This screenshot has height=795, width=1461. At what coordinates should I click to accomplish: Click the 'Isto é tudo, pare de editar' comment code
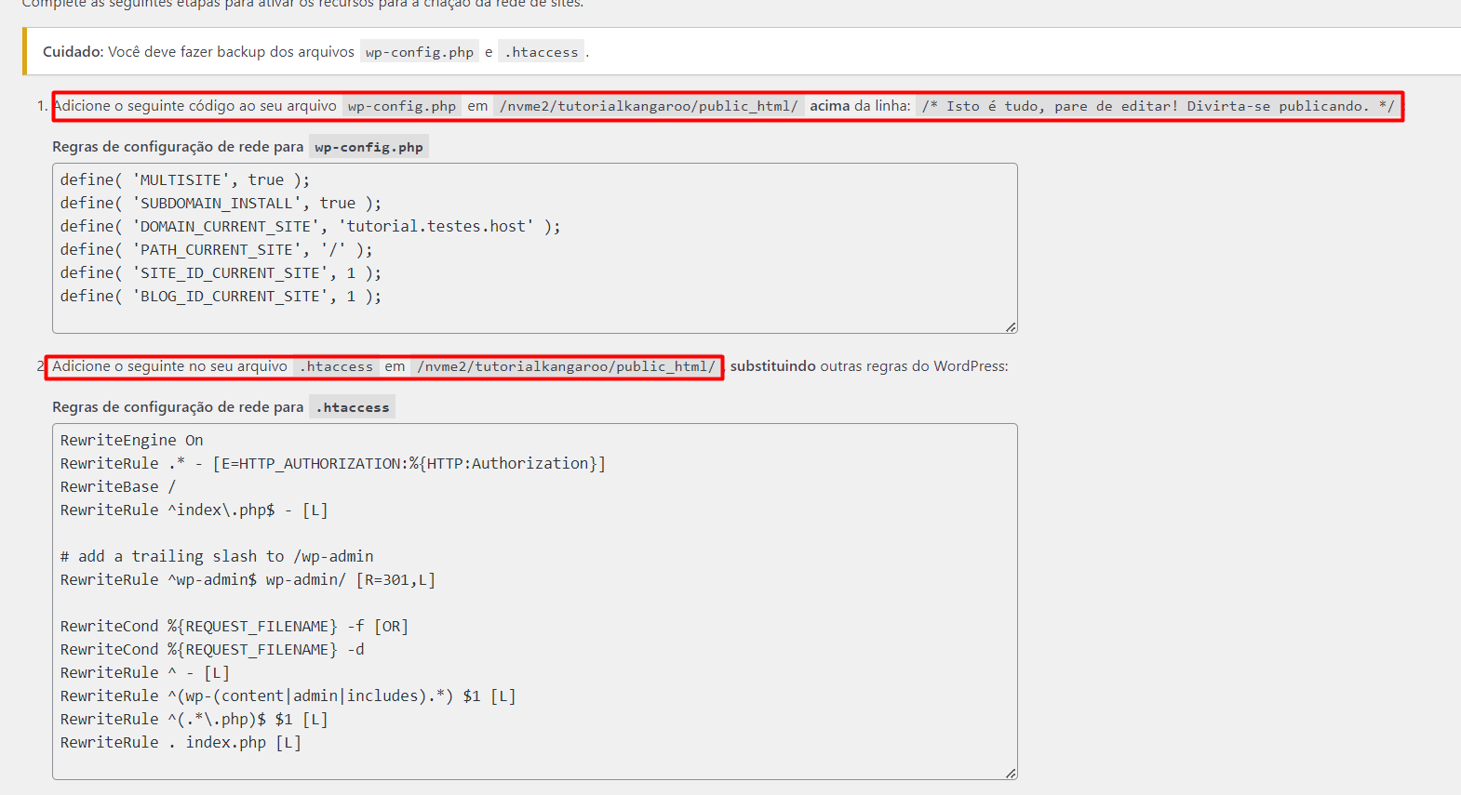pyautogui.click(x=1158, y=106)
